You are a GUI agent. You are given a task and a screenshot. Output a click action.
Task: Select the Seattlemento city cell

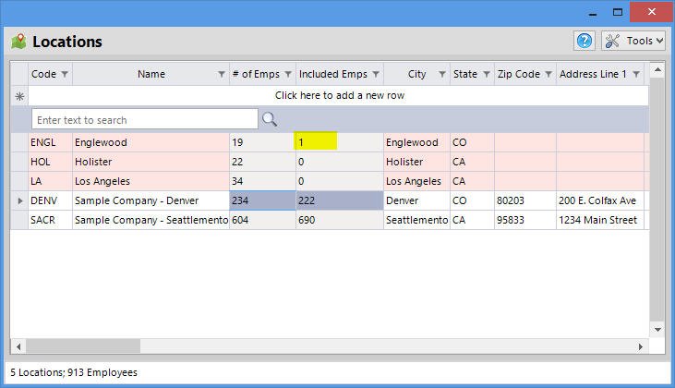tap(416, 220)
